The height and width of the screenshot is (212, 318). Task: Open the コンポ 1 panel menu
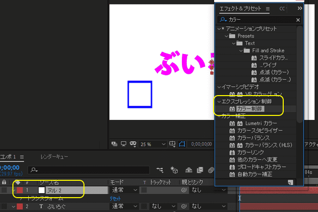22,157
